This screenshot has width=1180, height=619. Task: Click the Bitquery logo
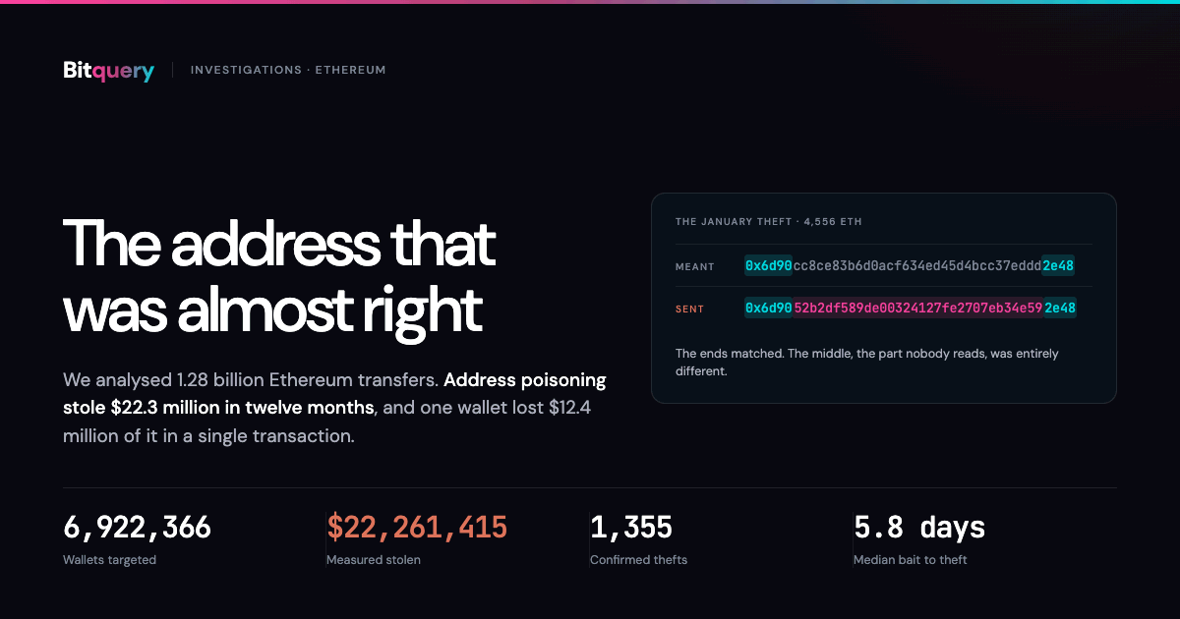pyautogui.click(x=108, y=71)
